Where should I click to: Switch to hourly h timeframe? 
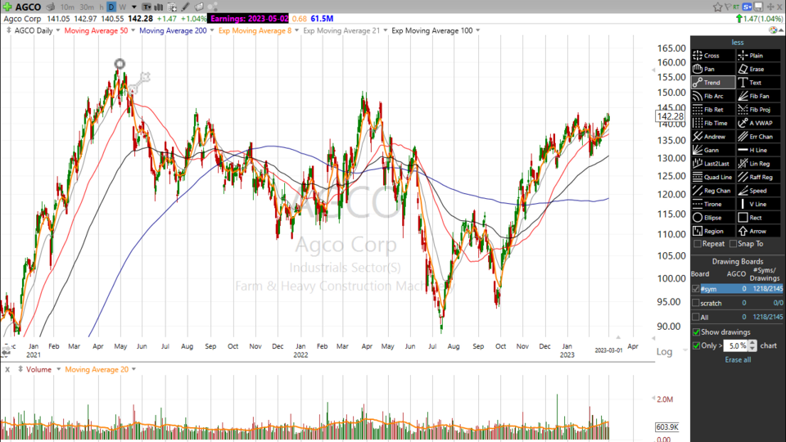pyautogui.click(x=102, y=7)
